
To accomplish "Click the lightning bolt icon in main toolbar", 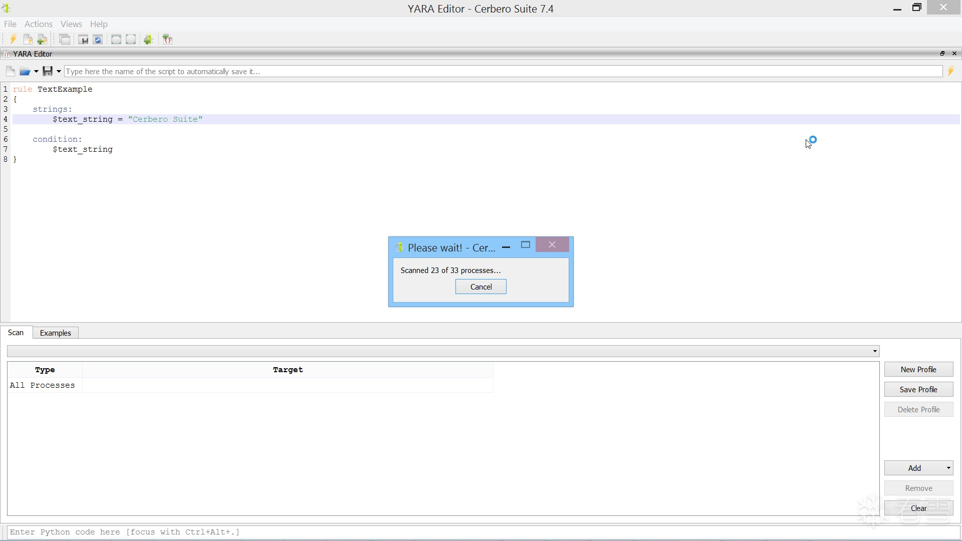I will click(14, 39).
